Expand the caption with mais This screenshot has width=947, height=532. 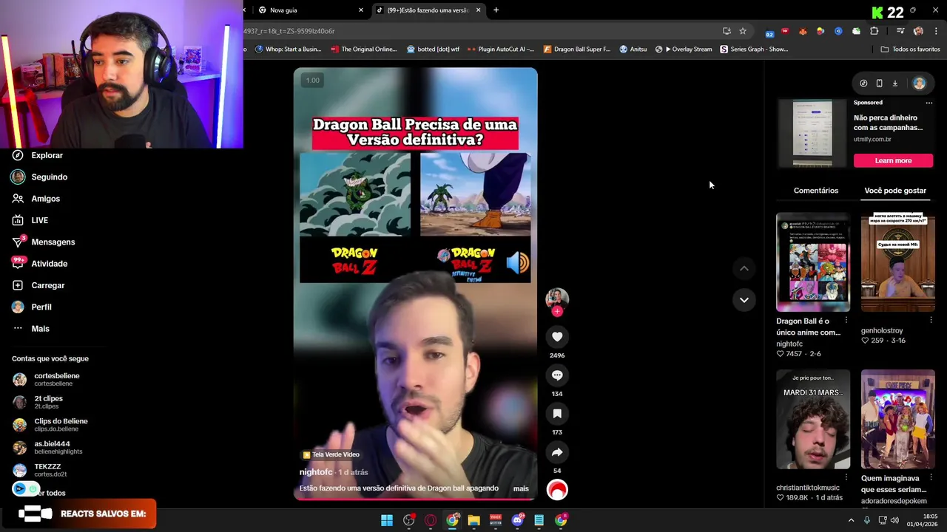tap(521, 488)
